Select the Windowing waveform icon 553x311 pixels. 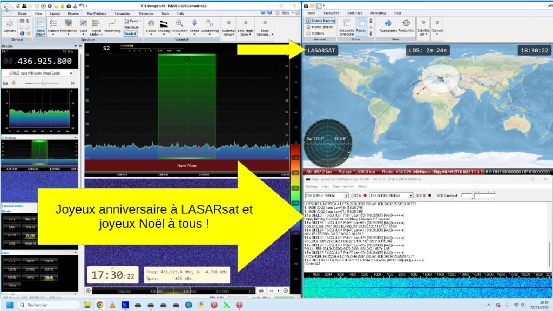tap(210, 25)
